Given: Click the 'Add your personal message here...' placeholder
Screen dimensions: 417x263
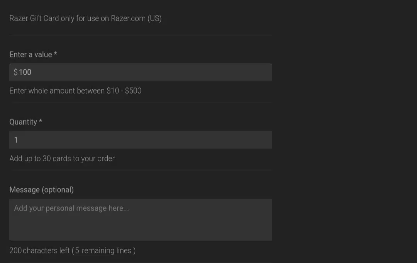Looking at the screenshot, I should (71, 208).
